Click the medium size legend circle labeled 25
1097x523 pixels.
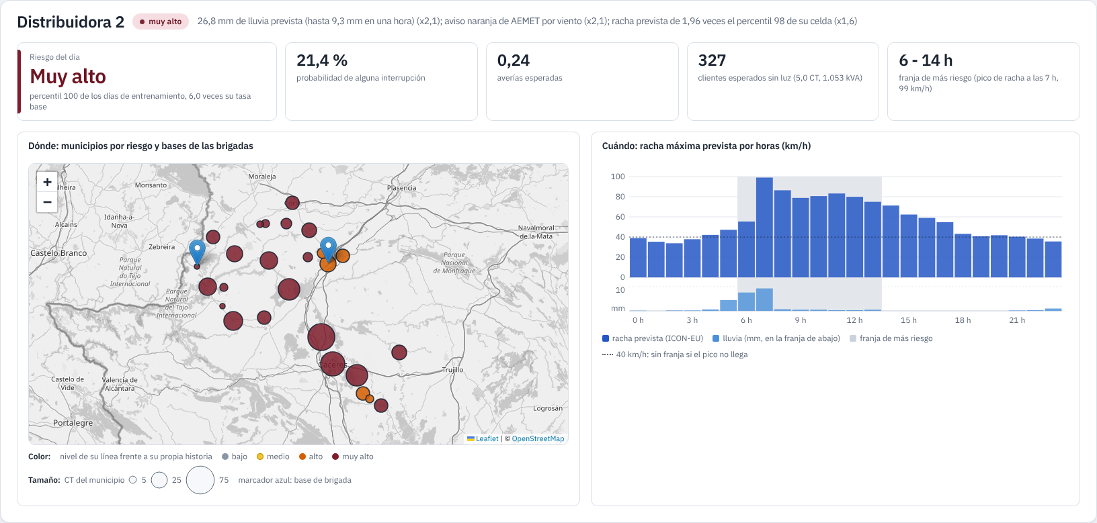click(159, 480)
